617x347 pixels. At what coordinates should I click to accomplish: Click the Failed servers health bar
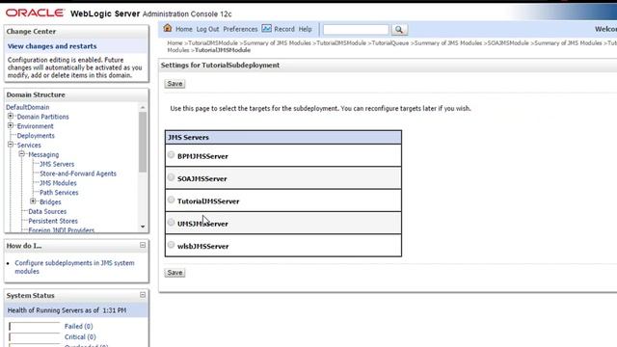pyautogui.click(x=35, y=326)
